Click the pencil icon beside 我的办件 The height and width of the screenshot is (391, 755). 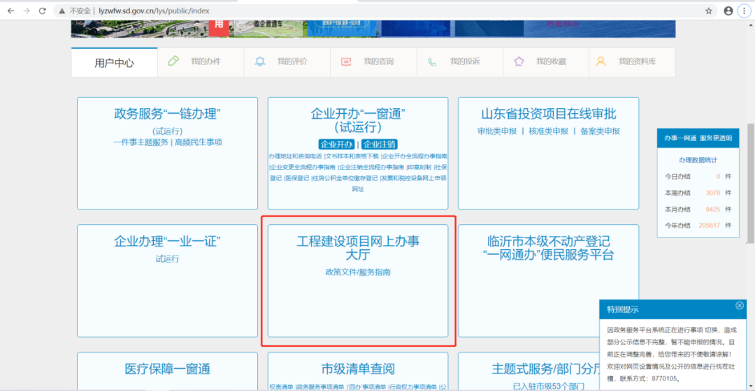(x=173, y=61)
